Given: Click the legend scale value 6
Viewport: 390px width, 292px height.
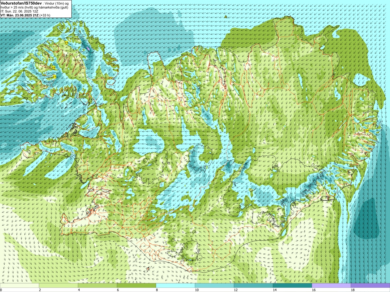Looking at the screenshot, I should (x=118, y=290).
